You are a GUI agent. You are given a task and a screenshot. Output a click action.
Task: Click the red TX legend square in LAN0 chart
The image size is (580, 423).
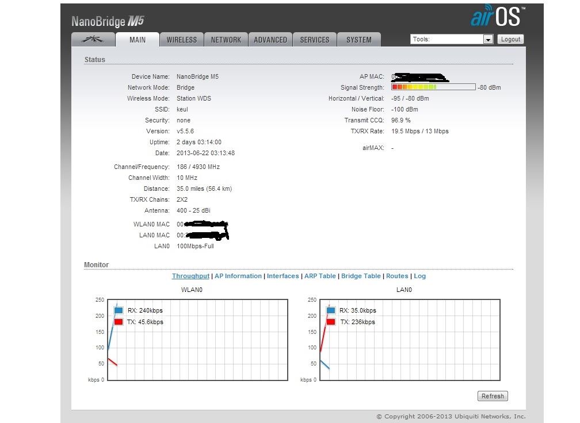331,322
